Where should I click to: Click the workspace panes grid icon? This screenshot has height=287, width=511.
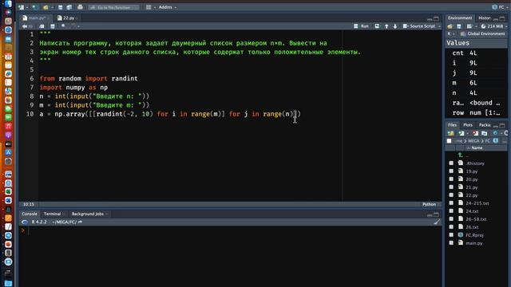pyautogui.click(x=149, y=7)
